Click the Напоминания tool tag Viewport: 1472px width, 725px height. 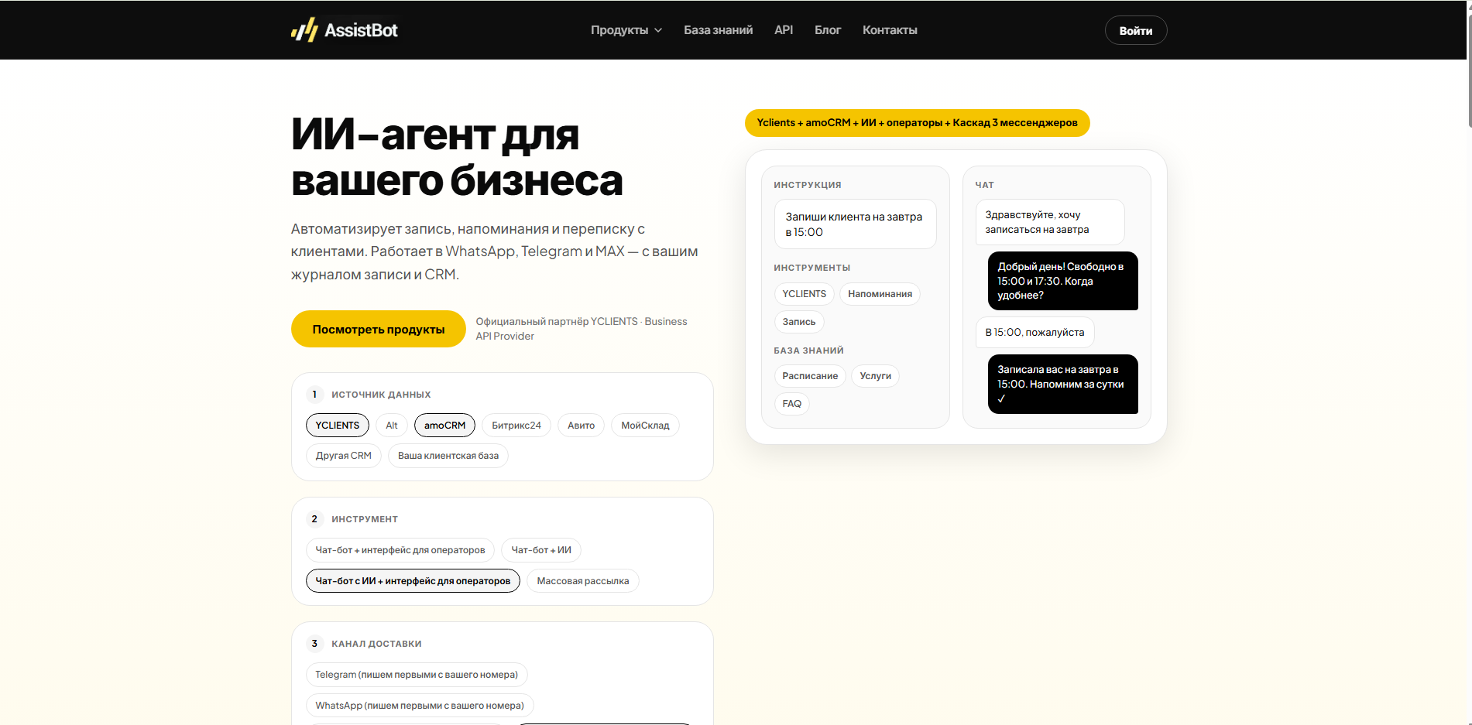[880, 294]
